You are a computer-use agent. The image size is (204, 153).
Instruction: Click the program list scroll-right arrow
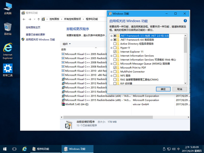pyautogui.click(x=188, y=117)
